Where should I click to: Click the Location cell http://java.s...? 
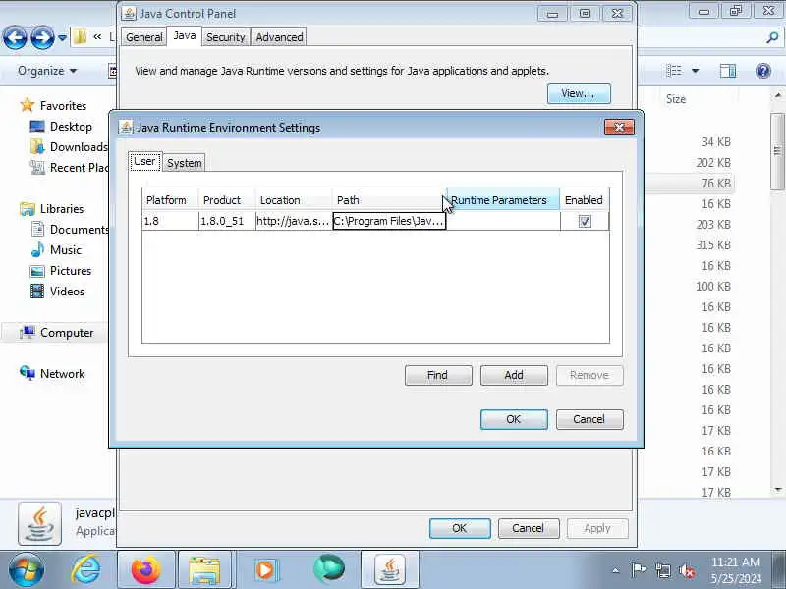click(294, 221)
